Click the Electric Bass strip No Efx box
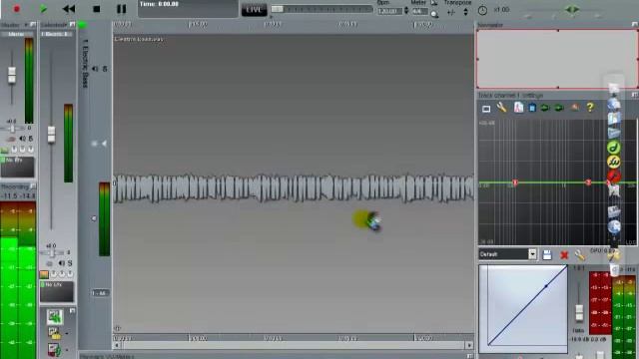The height and width of the screenshot is (359, 639). click(57, 291)
